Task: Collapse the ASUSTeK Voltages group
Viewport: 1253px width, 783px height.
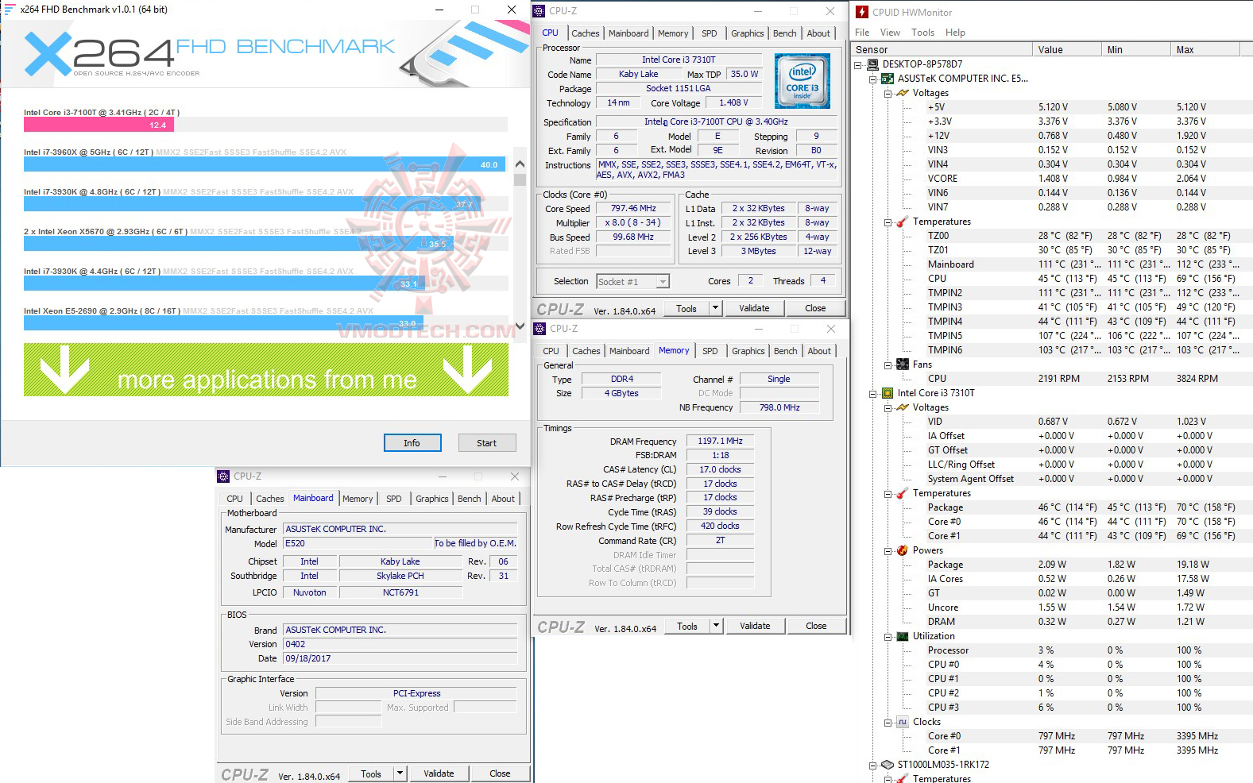Action: point(888,93)
